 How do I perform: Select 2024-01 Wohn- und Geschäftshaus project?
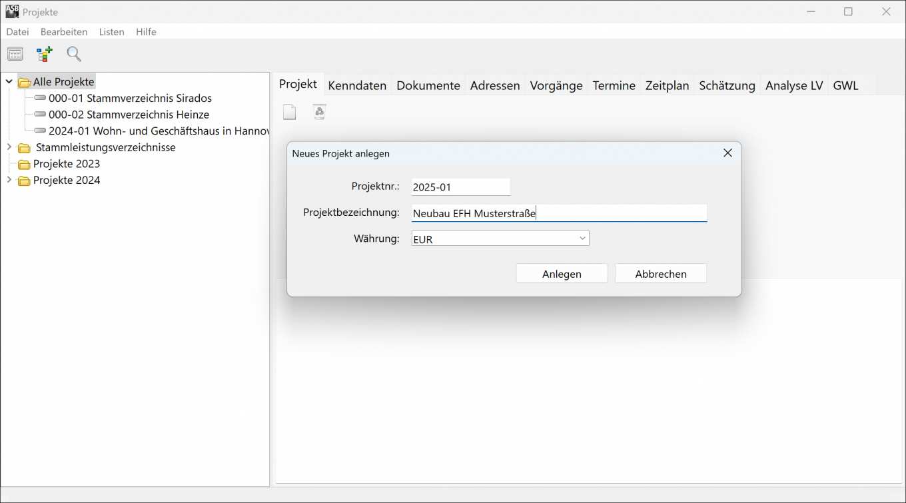click(x=159, y=131)
